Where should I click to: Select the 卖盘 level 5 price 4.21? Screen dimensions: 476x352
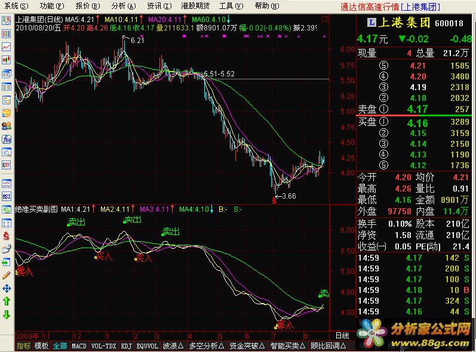click(x=417, y=66)
